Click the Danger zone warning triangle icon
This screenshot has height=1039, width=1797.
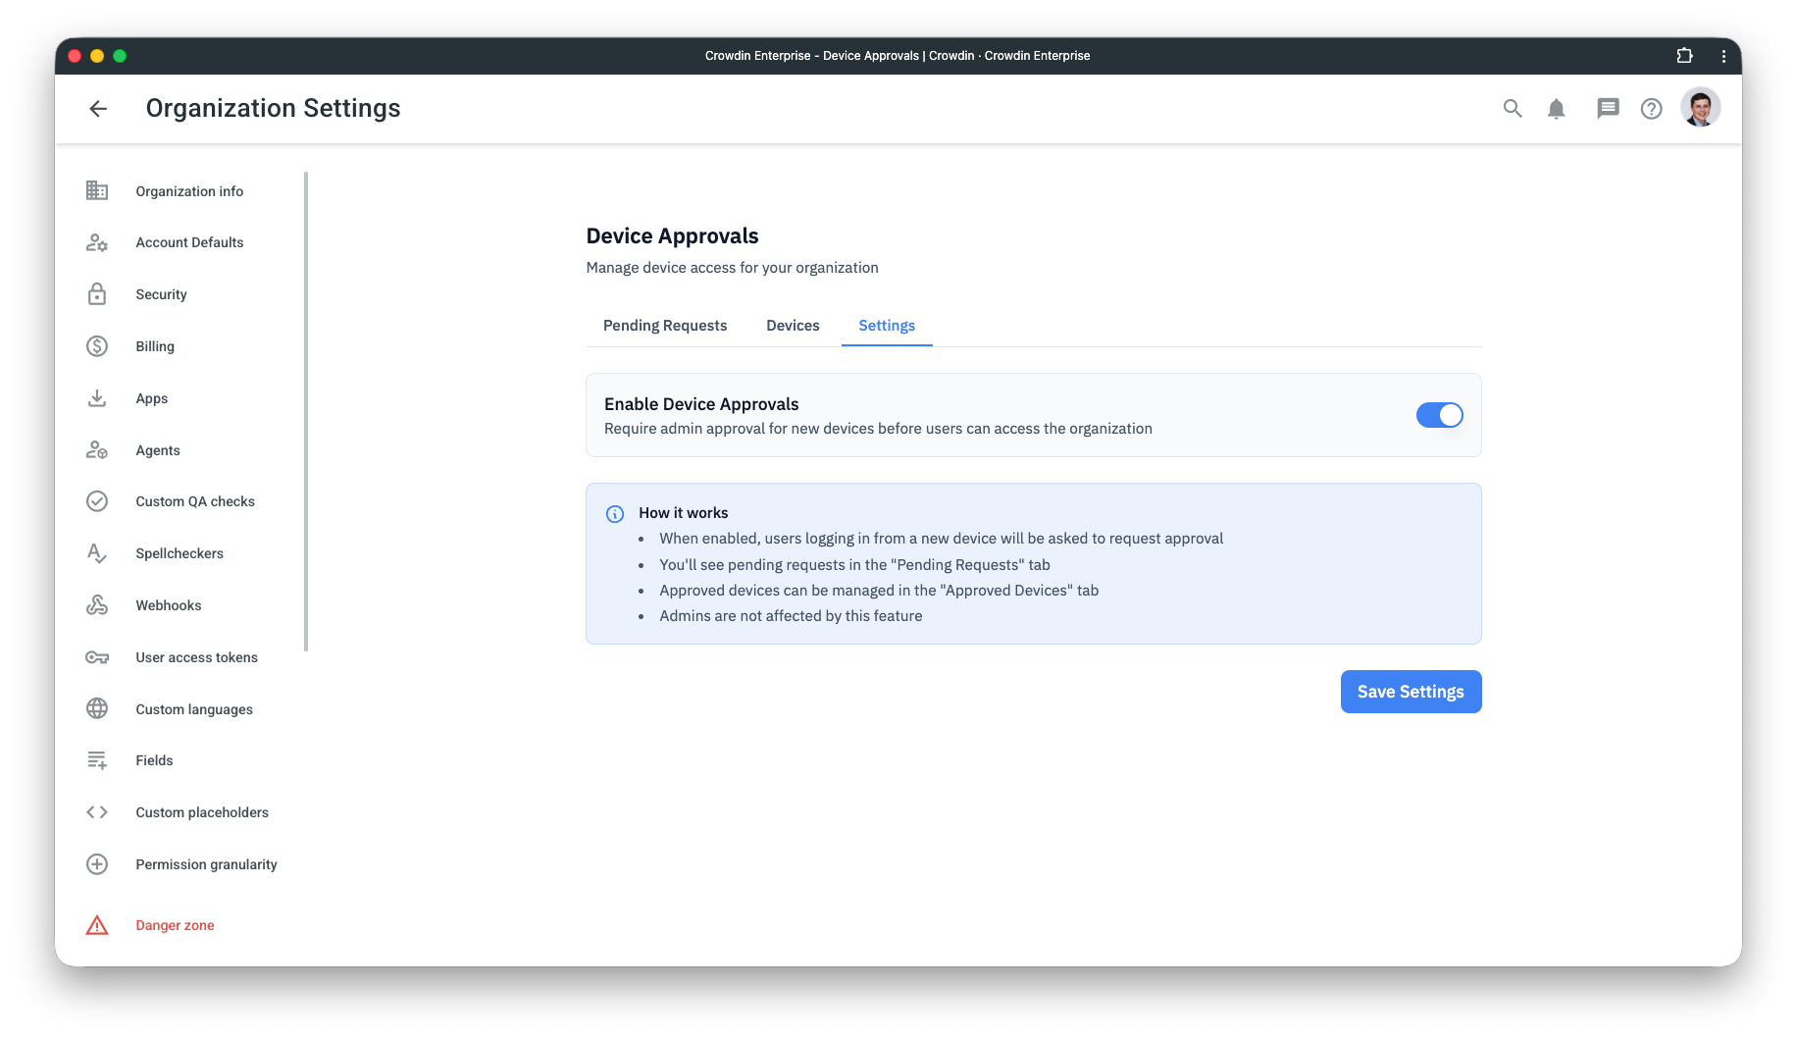point(97,925)
